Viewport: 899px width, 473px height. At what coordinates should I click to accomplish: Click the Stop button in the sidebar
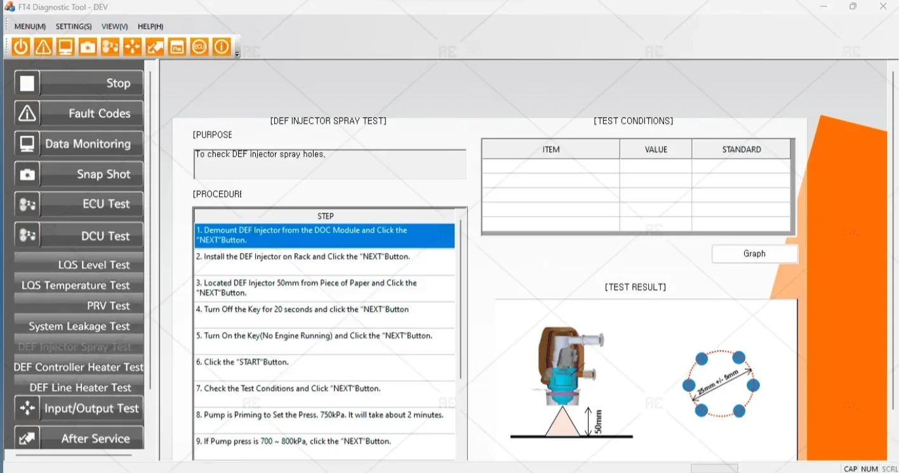click(x=79, y=83)
